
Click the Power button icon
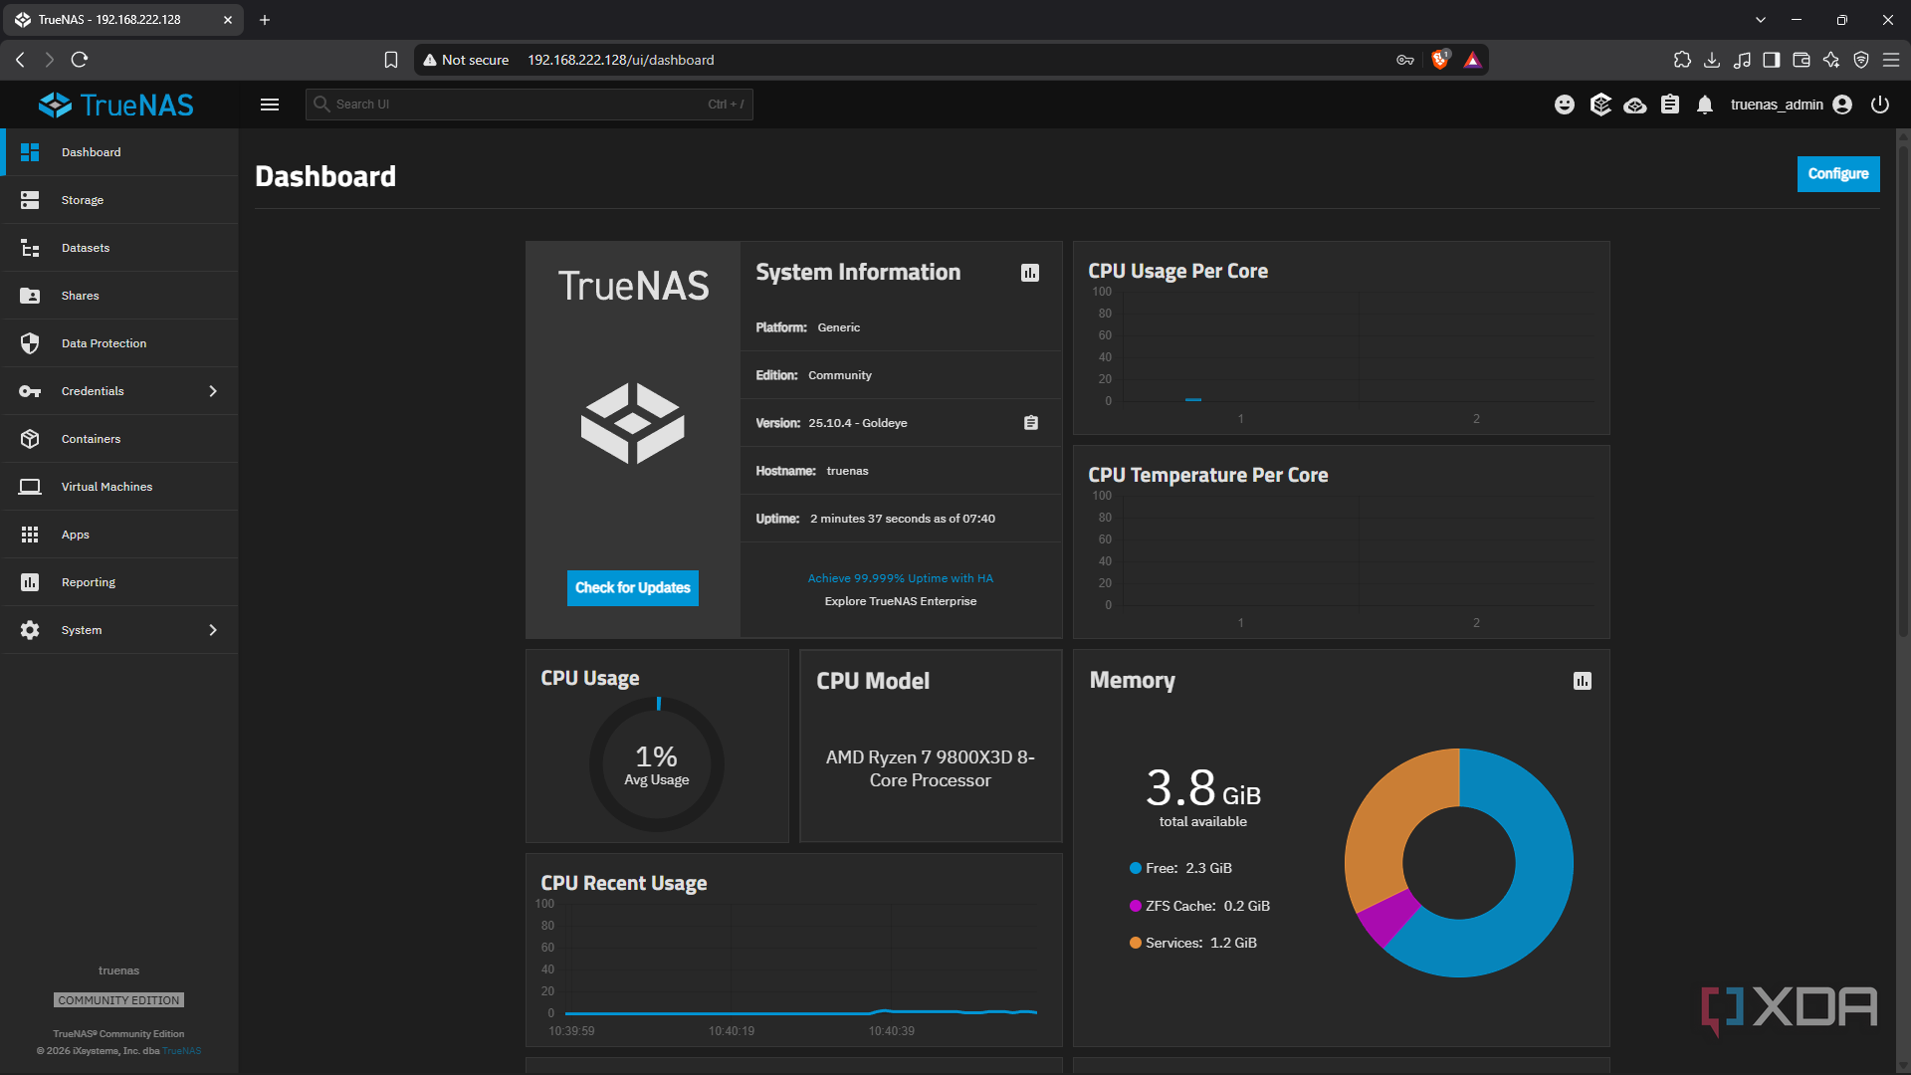point(1880,105)
